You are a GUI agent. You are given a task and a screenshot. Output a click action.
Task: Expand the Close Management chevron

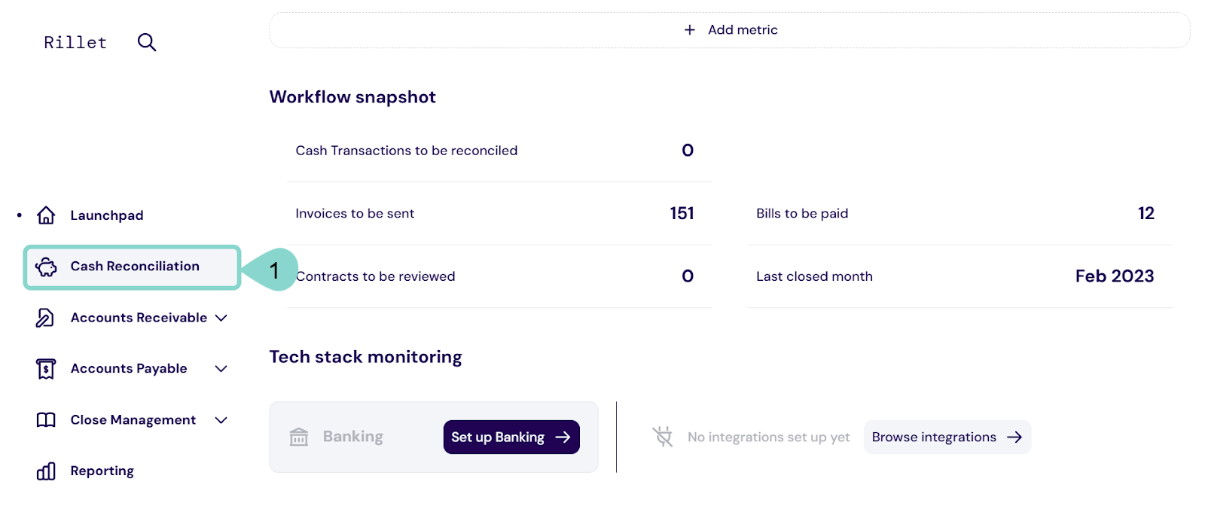click(x=221, y=420)
